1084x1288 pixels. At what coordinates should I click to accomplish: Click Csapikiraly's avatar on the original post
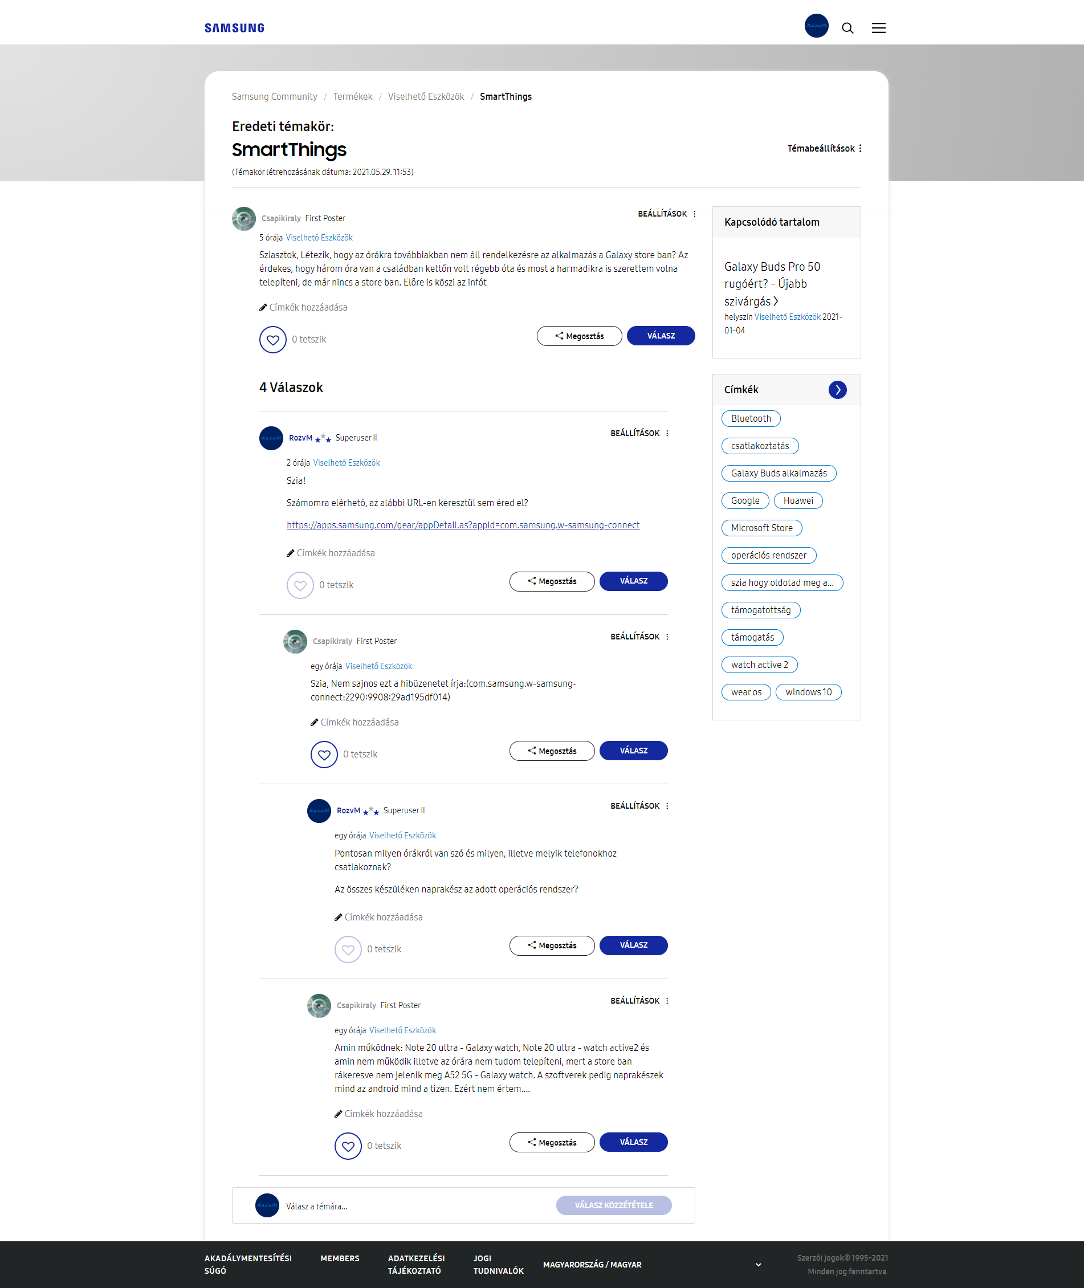(x=243, y=218)
